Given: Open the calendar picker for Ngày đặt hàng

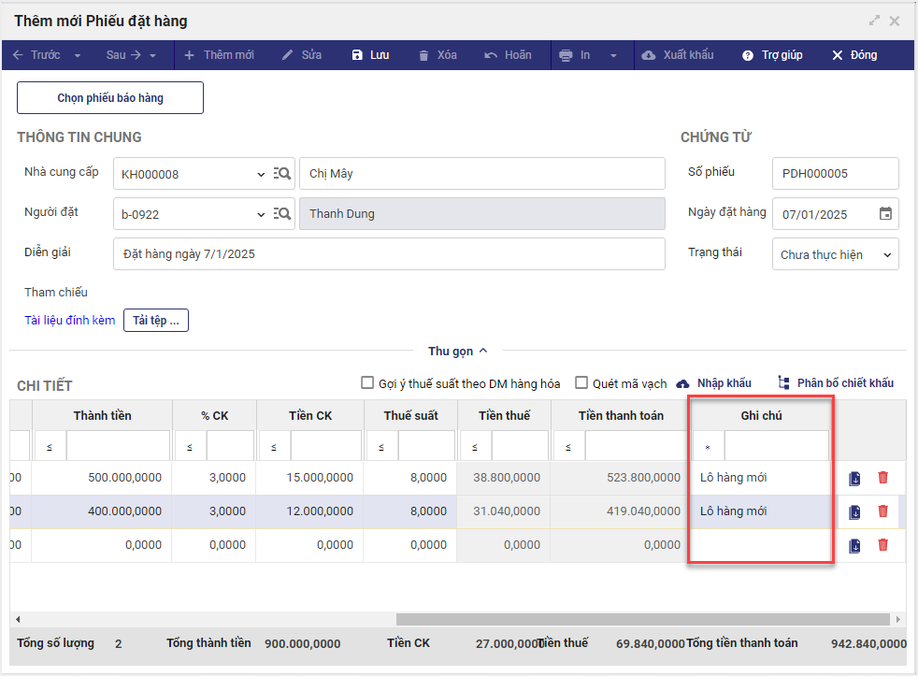Looking at the screenshot, I should pyautogui.click(x=885, y=214).
